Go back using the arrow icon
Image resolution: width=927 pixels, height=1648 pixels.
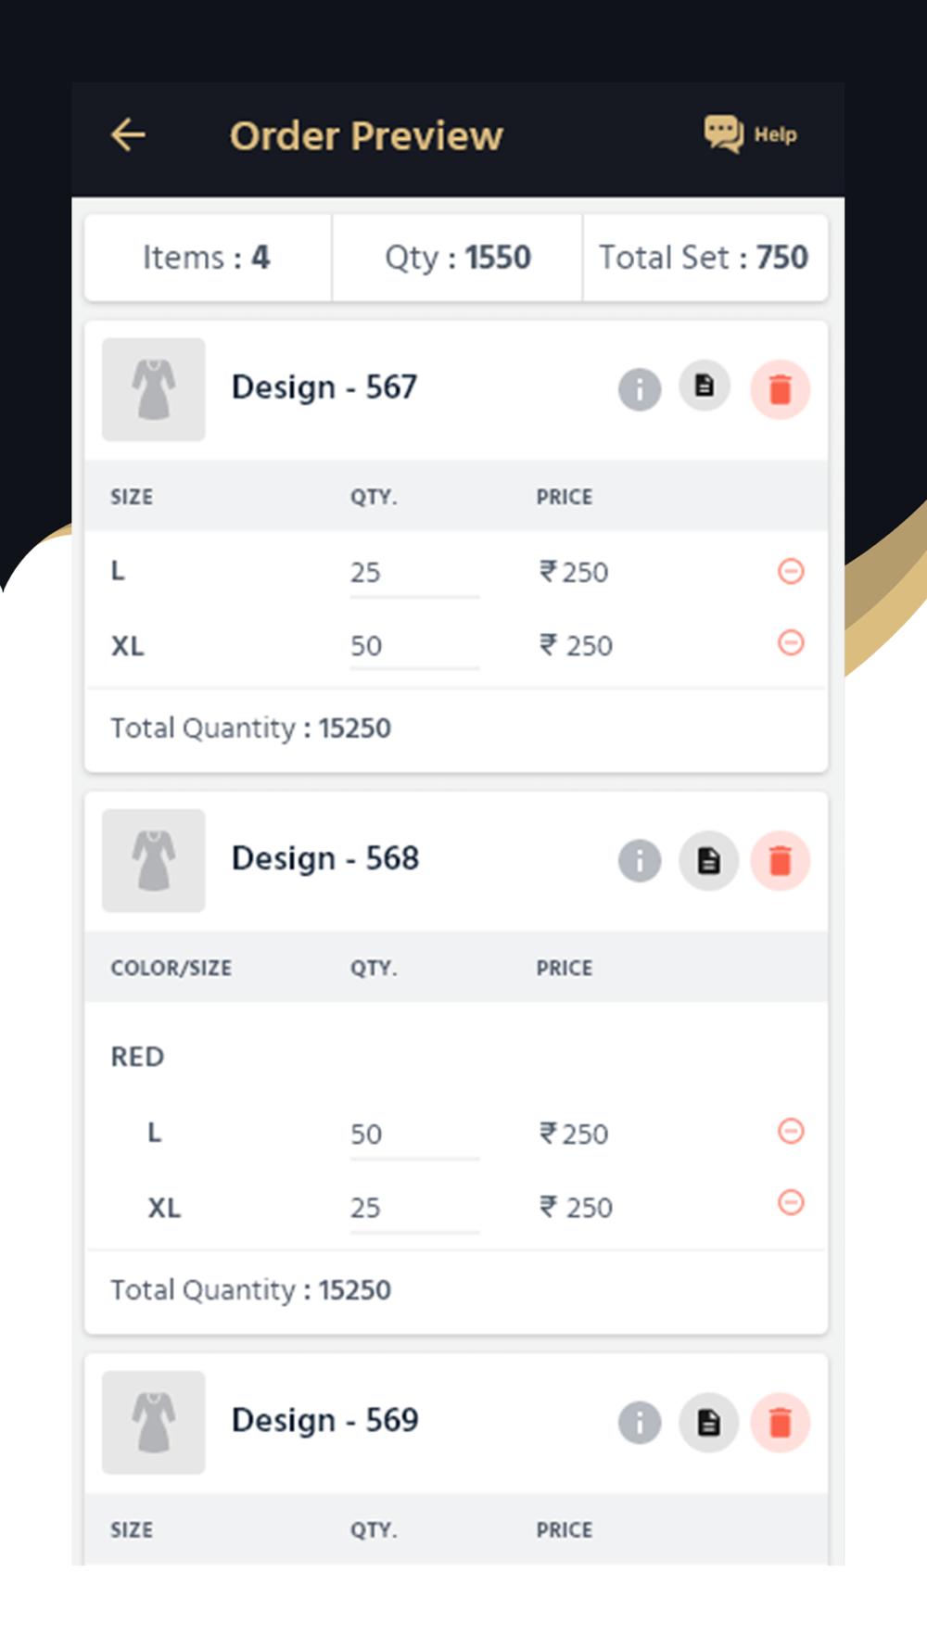point(128,135)
